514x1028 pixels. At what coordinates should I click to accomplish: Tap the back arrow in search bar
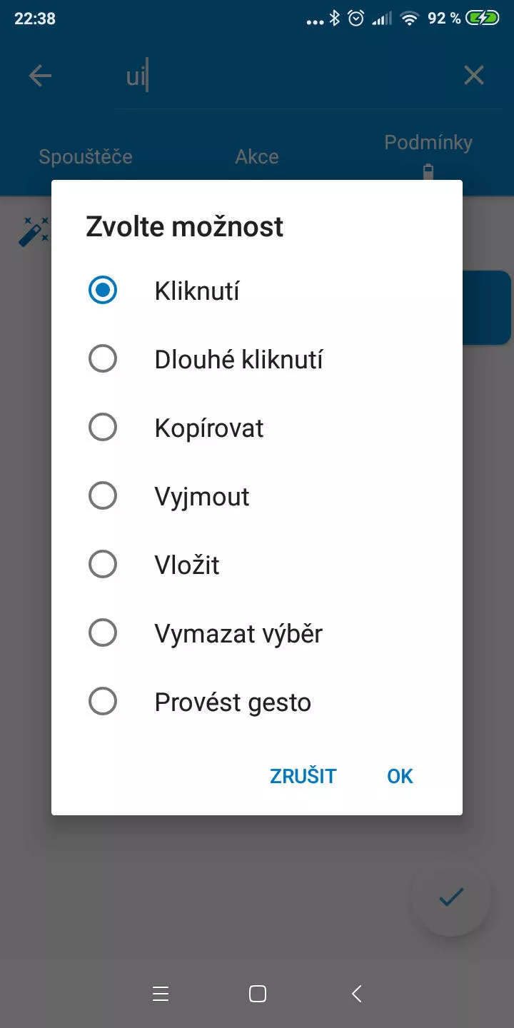pyautogui.click(x=41, y=76)
